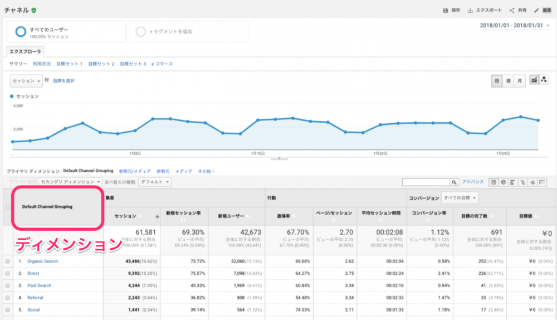Click the すべてのユーザー segment circle icon
Screen dimensions: 557x320
(21, 32)
